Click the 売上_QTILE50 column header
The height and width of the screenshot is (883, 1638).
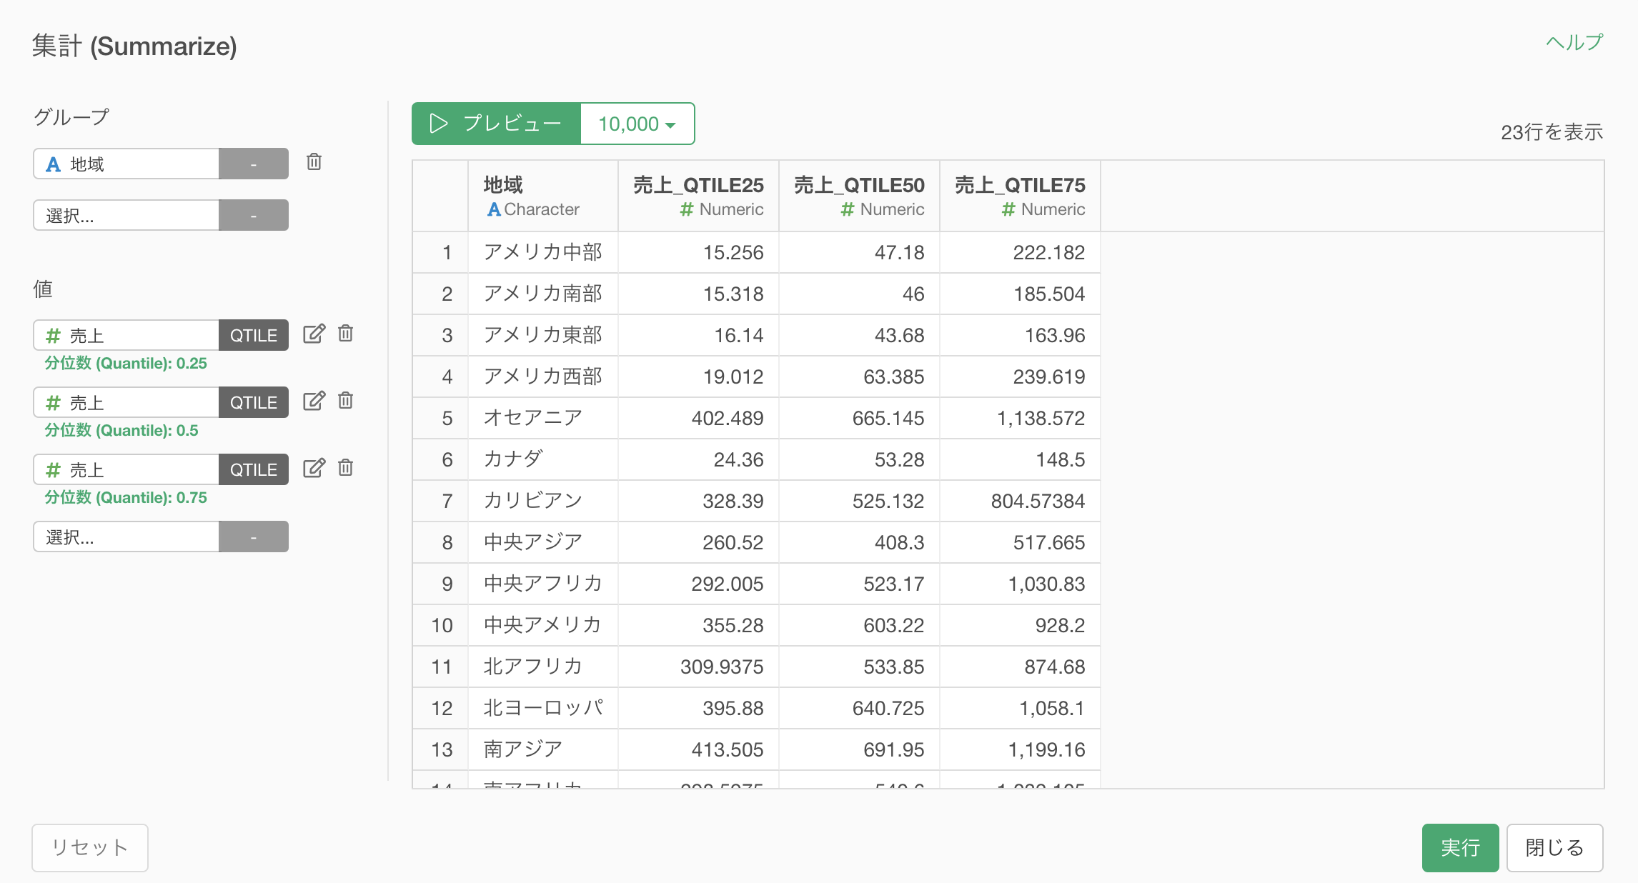pyautogui.click(x=859, y=196)
